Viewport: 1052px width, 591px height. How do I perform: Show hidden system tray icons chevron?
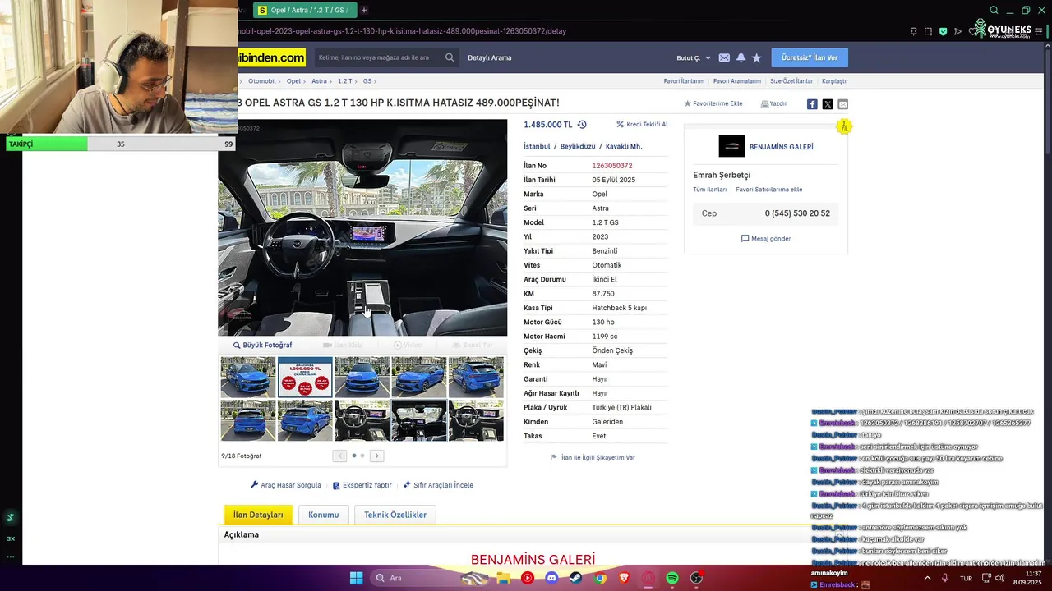(x=927, y=578)
